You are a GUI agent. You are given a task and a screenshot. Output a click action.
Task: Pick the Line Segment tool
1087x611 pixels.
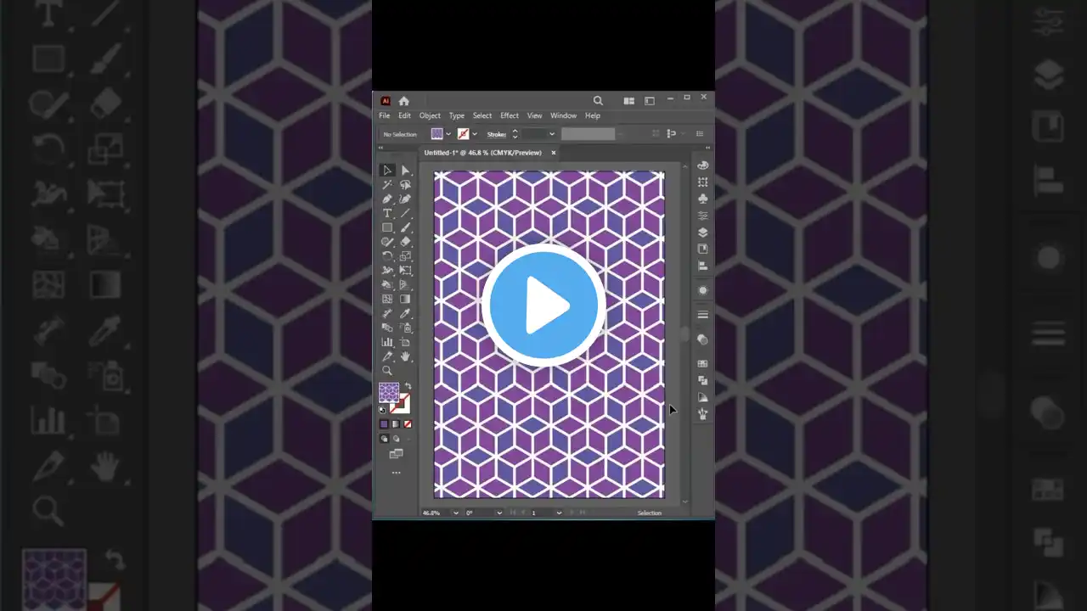[x=406, y=213]
